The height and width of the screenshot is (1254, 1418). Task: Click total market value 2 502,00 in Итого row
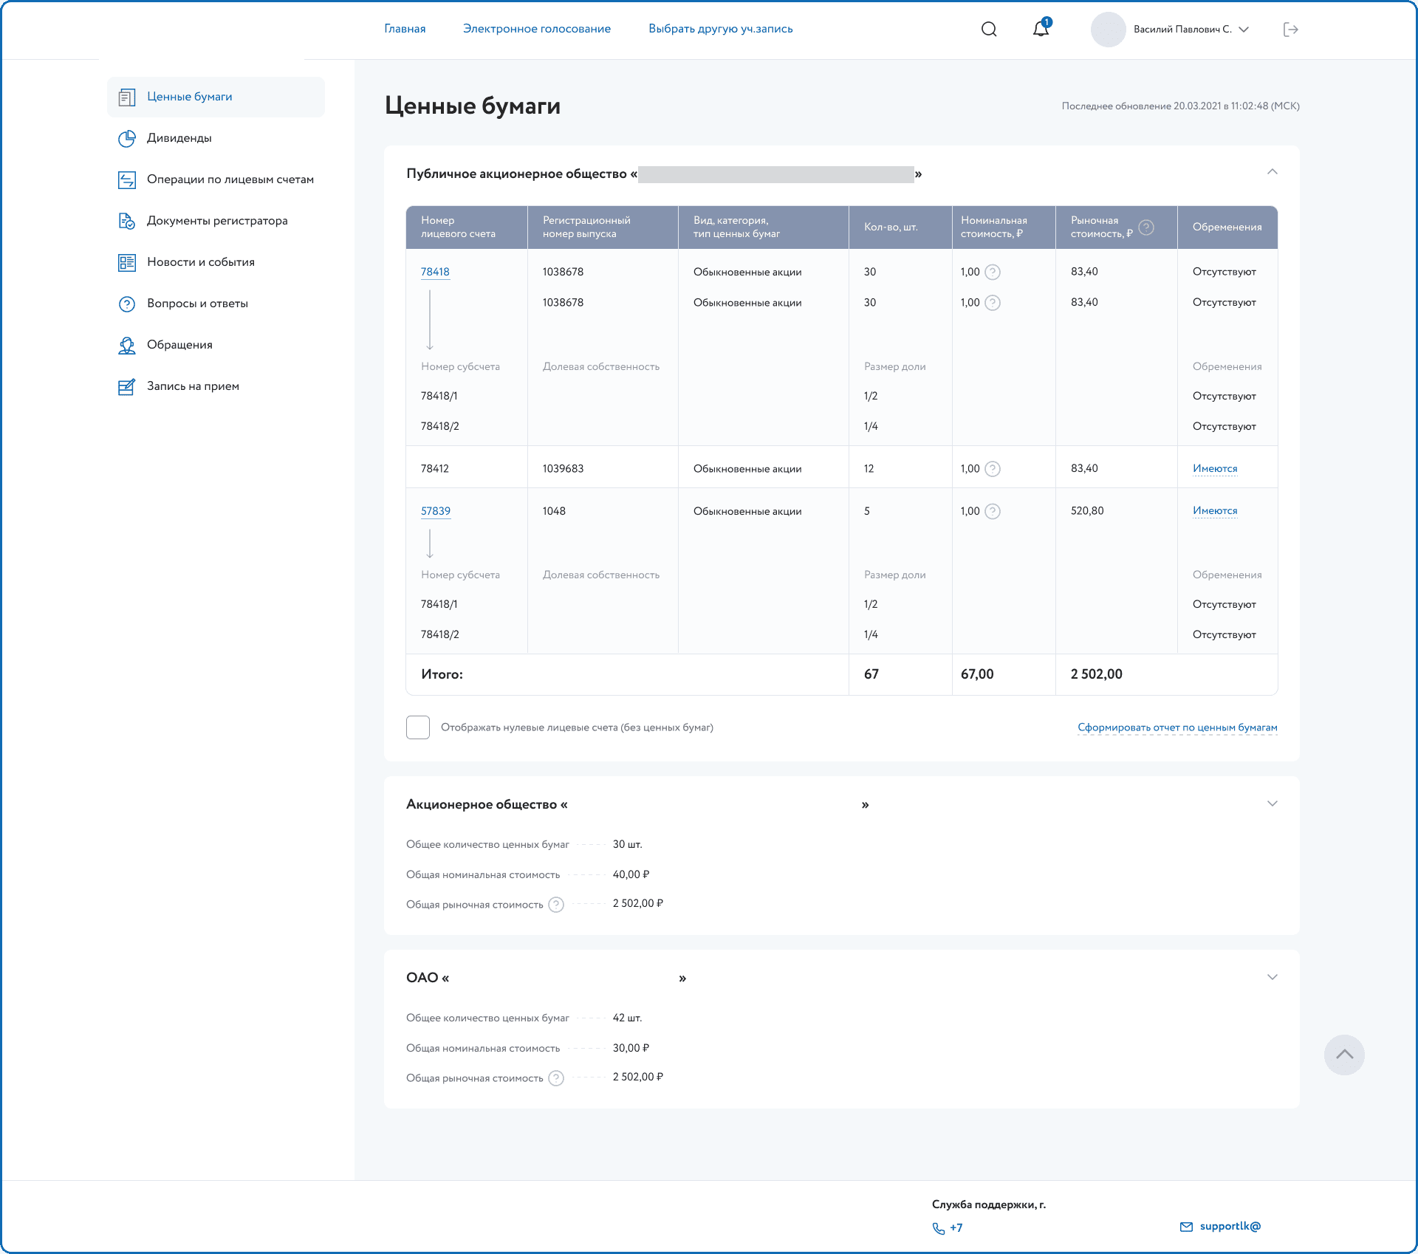click(x=1097, y=674)
